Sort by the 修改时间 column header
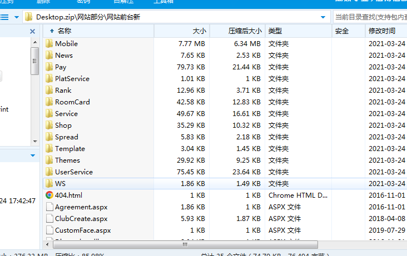Image resolution: width=407 pixels, height=256 pixels. (381, 31)
